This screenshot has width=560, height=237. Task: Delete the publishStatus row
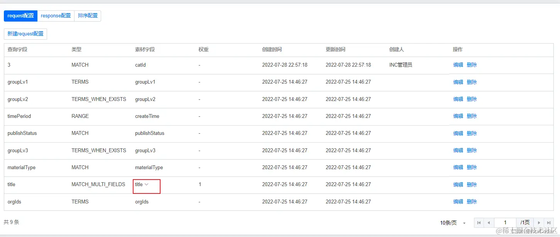(472, 133)
